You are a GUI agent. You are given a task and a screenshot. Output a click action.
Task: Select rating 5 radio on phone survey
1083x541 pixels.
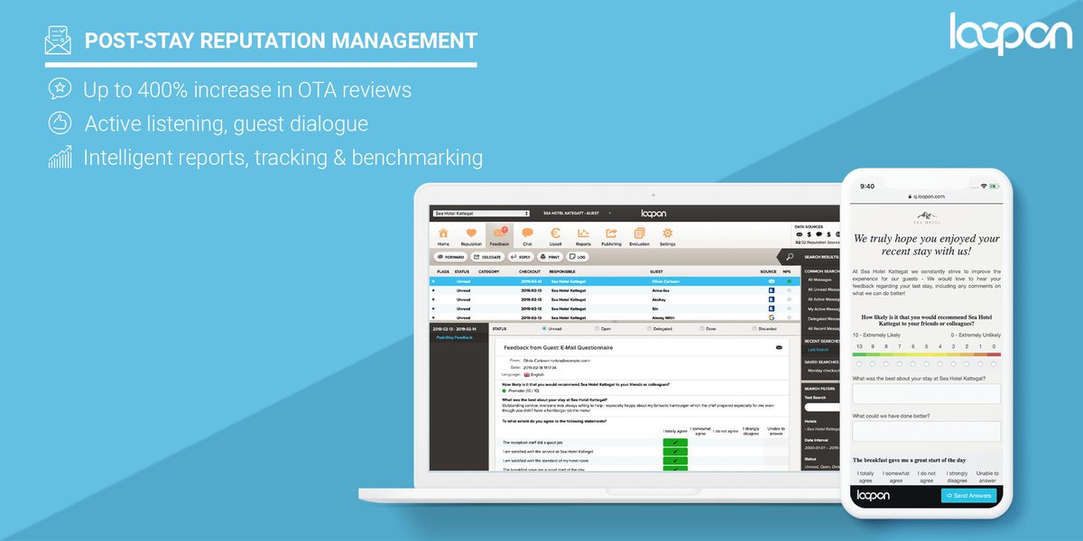coord(926,364)
